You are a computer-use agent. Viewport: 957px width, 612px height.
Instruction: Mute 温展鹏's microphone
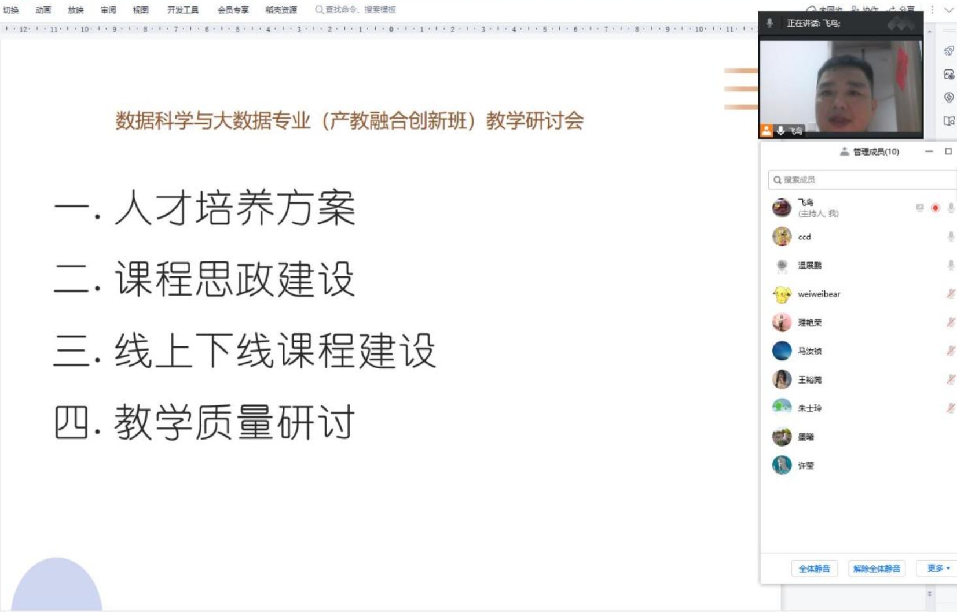tap(950, 265)
